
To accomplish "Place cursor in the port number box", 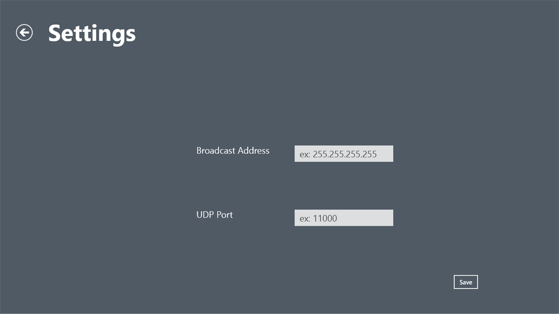I will click(344, 218).
